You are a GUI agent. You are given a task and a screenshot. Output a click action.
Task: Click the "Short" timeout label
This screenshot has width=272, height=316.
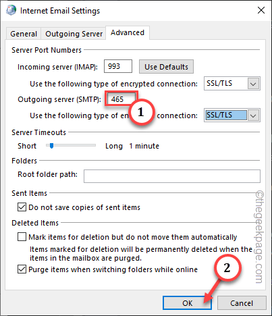pyautogui.click(x=27, y=146)
